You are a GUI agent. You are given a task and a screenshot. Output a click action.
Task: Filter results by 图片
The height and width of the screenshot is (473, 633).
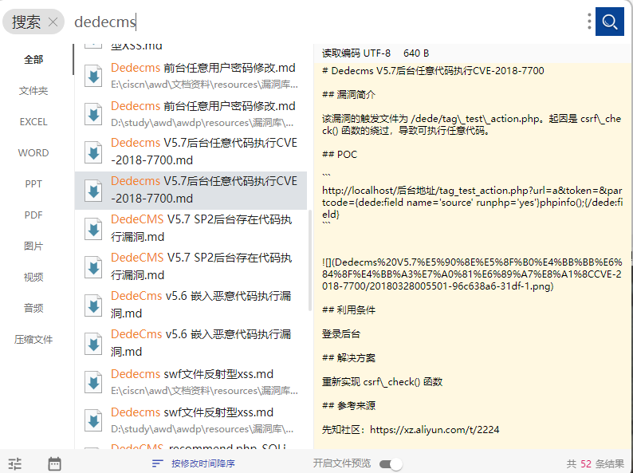pos(33,246)
